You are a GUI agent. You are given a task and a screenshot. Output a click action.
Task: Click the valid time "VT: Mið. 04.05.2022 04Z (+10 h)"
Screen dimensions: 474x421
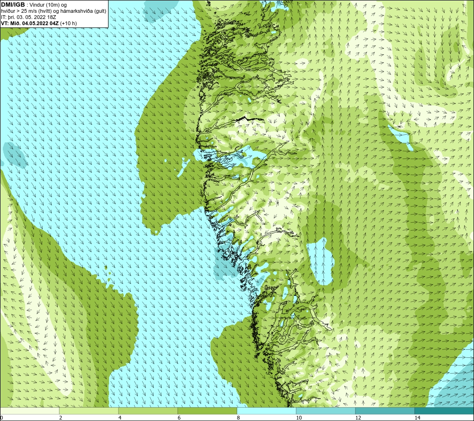coord(39,23)
